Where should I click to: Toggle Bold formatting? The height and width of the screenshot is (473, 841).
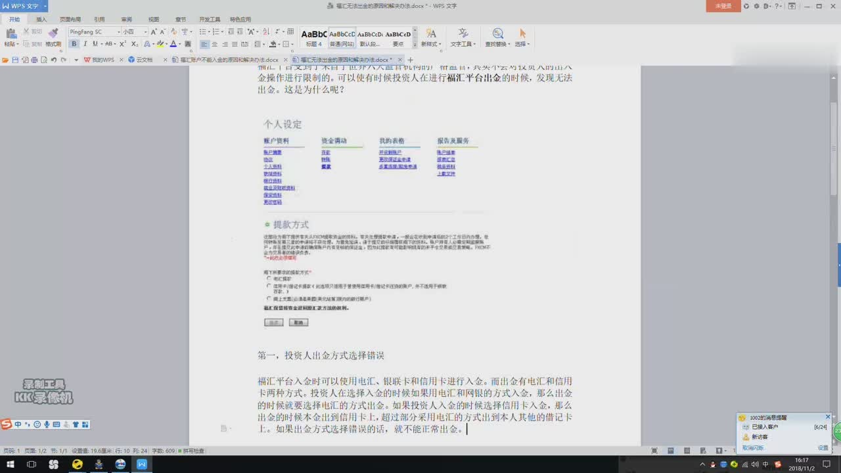click(74, 44)
